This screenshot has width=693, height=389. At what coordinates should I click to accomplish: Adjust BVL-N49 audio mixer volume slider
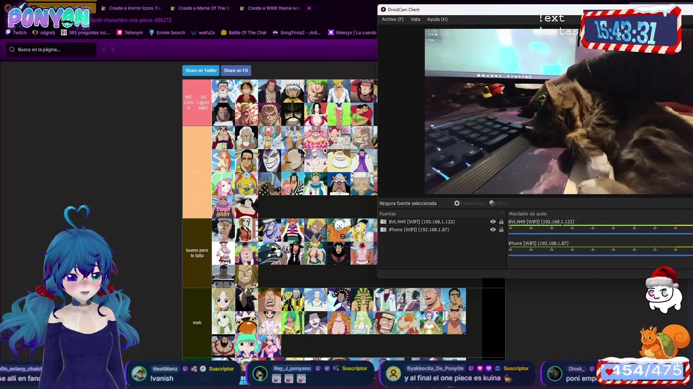600,233
